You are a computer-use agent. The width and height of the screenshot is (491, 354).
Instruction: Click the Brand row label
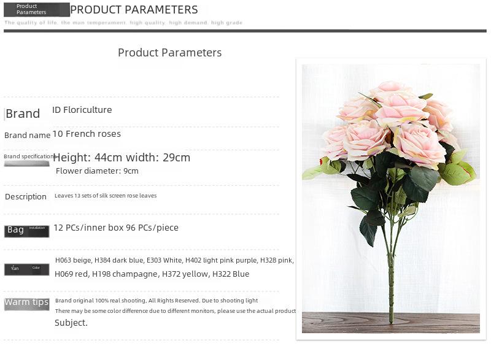click(23, 114)
